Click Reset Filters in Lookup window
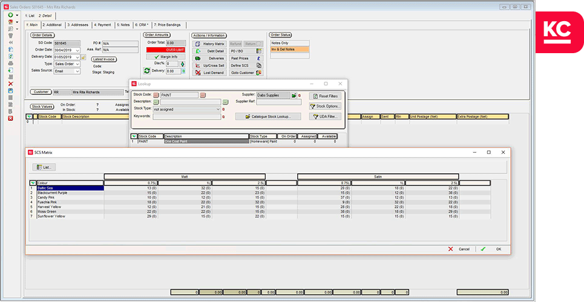The width and height of the screenshot is (584, 302). coord(325,96)
